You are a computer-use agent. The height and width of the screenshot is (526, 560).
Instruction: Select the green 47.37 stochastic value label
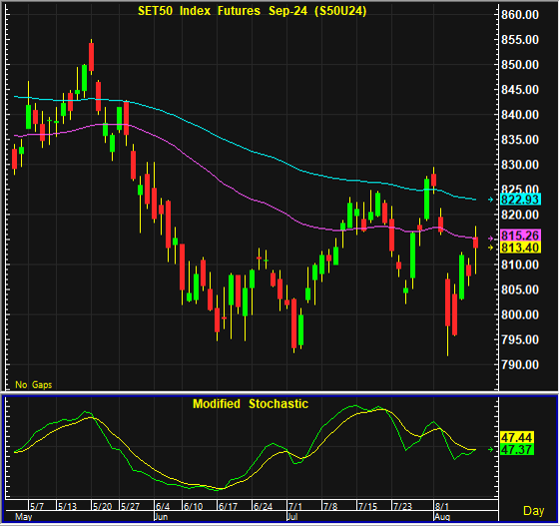[x=517, y=449]
